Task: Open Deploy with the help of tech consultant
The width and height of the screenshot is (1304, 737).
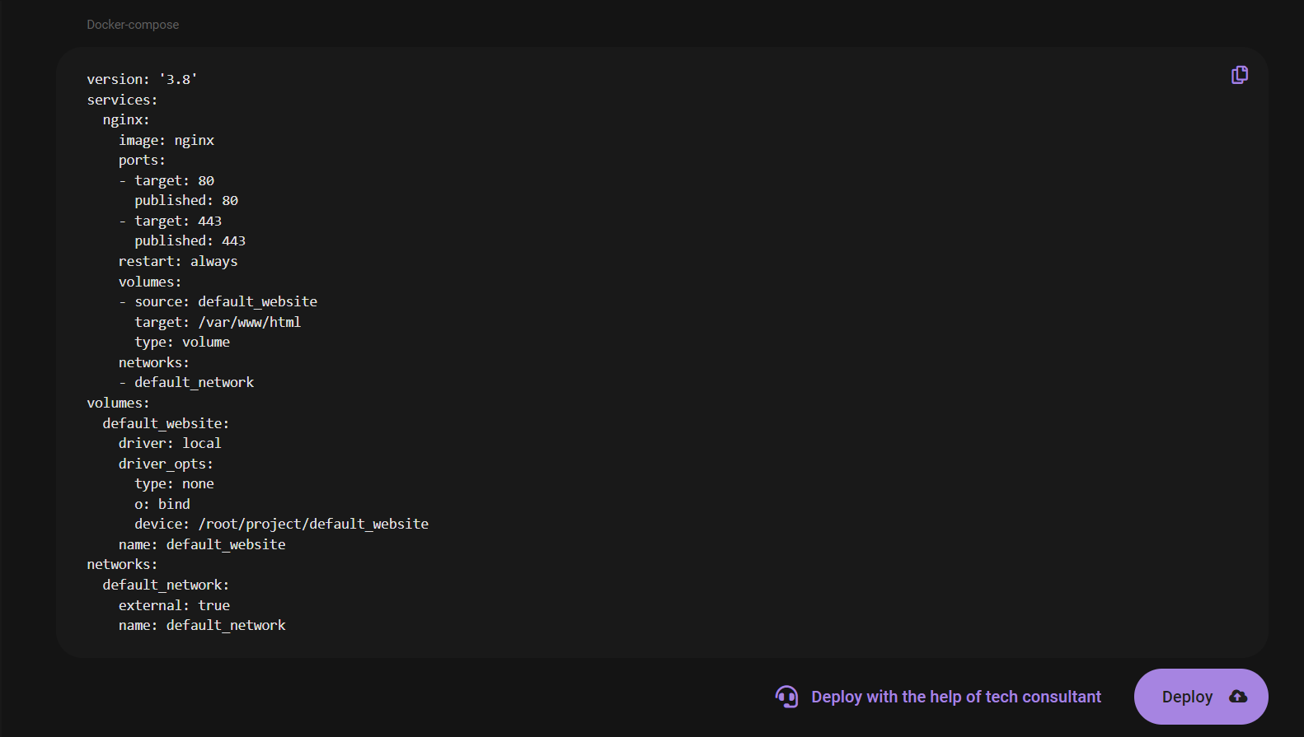Action: coord(955,697)
